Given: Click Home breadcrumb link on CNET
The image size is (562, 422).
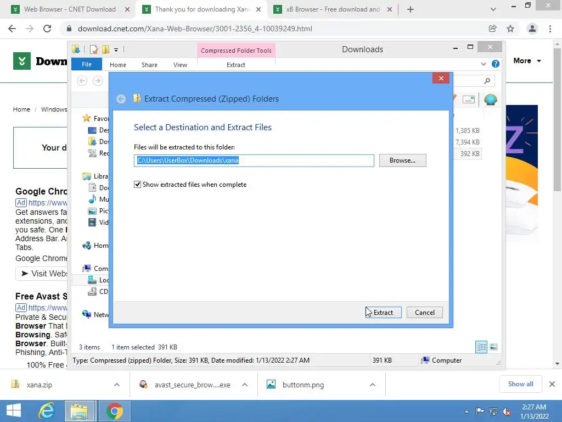Looking at the screenshot, I should 21,109.
